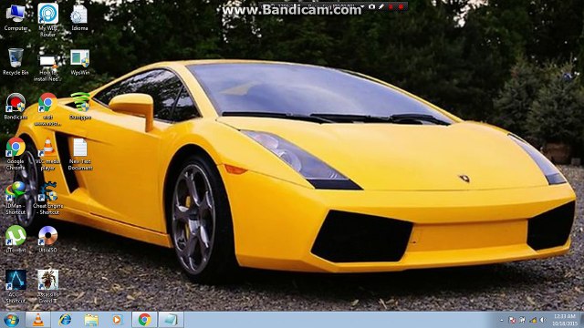This screenshot has height=328, width=584.
Task: Open Windows Media Player from taskbar
Action: (118, 320)
